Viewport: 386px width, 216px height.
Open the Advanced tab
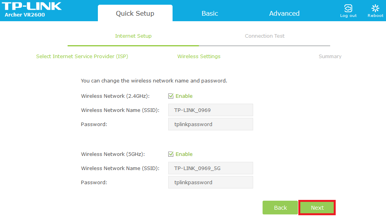[284, 13]
